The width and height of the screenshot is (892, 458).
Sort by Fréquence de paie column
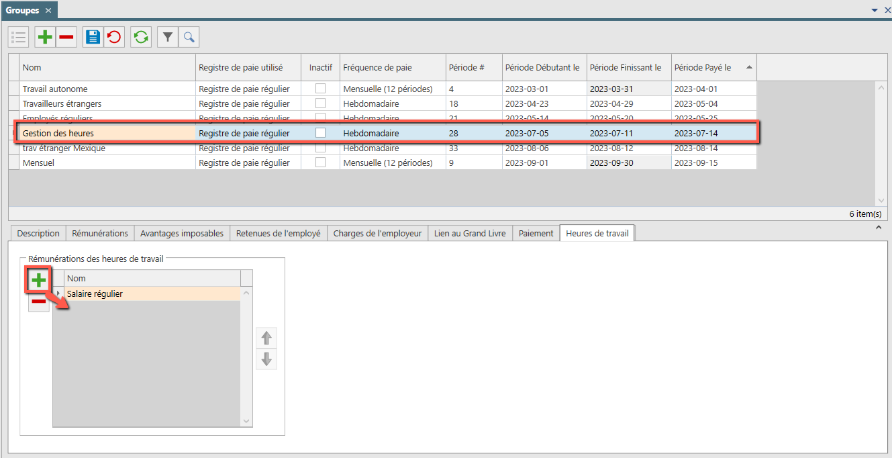(393, 67)
